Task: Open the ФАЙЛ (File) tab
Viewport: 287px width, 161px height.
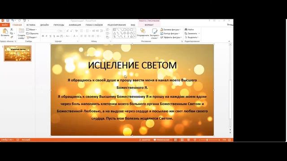Action: click(5, 25)
